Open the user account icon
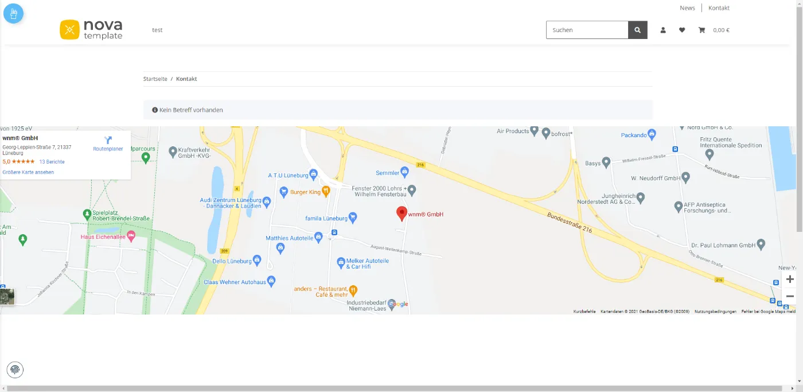 pos(663,30)
